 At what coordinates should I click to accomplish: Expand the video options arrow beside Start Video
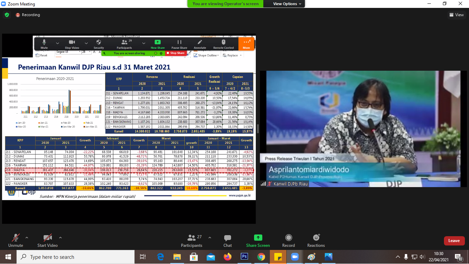click(60, 238)
